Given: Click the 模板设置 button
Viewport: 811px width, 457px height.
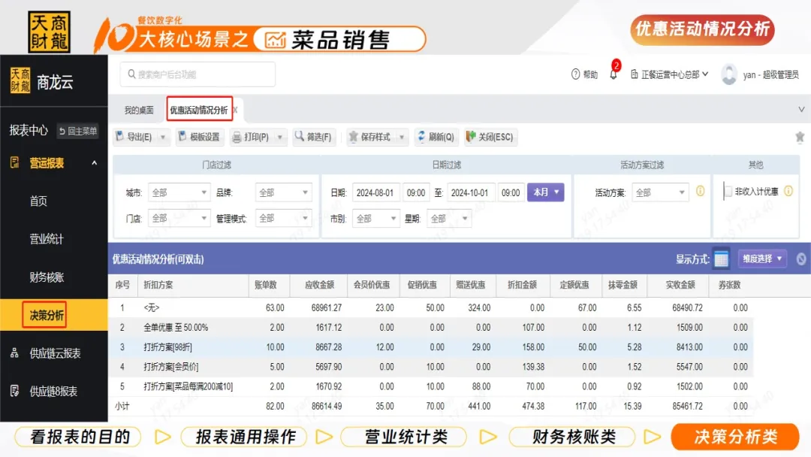Looking at the screenshot, I should [200, 137].
